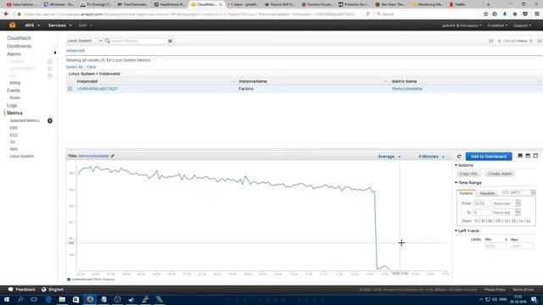The height and width of the screenshot is (305, 543).
Task: Open the English language selector
Action: click(53, 290)
